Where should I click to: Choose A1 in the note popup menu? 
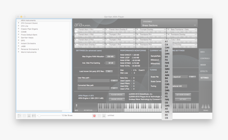click(x=167, y=42)
